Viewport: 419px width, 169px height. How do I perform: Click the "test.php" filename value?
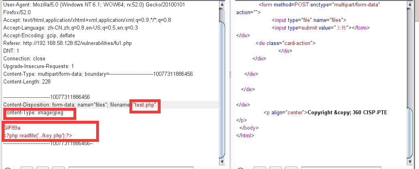(145, 105)
